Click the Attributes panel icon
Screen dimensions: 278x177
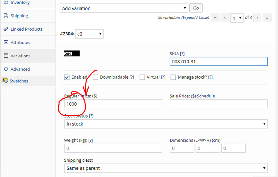coord(6,42)
